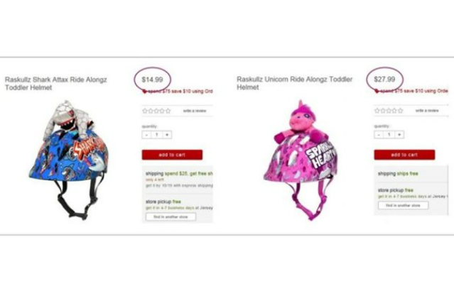Decrease quantity for Unicorn helmet
The image size is (454, 301).
point(379,135)
